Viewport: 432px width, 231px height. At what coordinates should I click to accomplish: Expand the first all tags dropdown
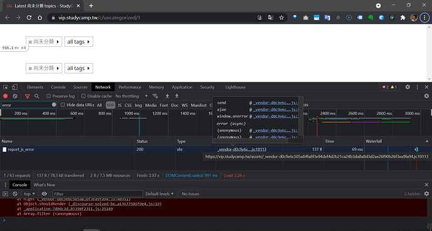coord(79,42)
